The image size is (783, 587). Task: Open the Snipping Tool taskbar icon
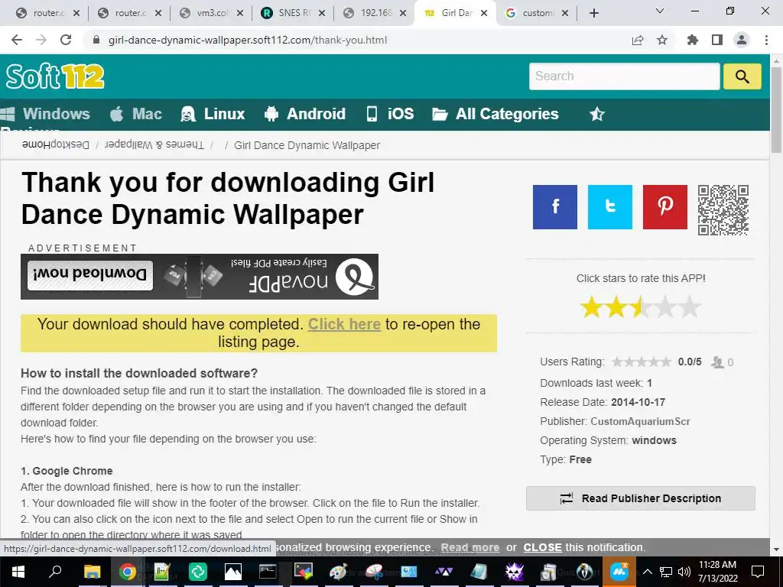click(373, 571)
